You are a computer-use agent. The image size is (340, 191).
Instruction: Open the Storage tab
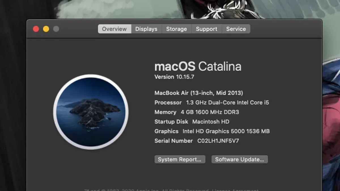click(177, 29)
